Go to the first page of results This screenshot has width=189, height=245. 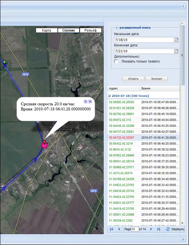[111, 229]
